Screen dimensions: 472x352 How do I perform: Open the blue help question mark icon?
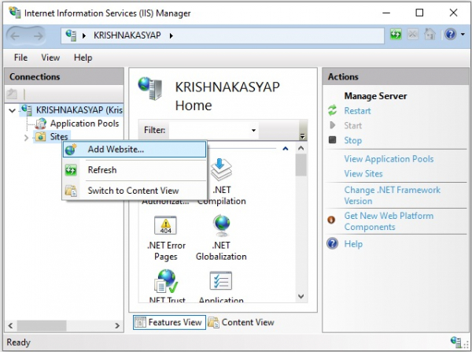(x=450, y=35)
